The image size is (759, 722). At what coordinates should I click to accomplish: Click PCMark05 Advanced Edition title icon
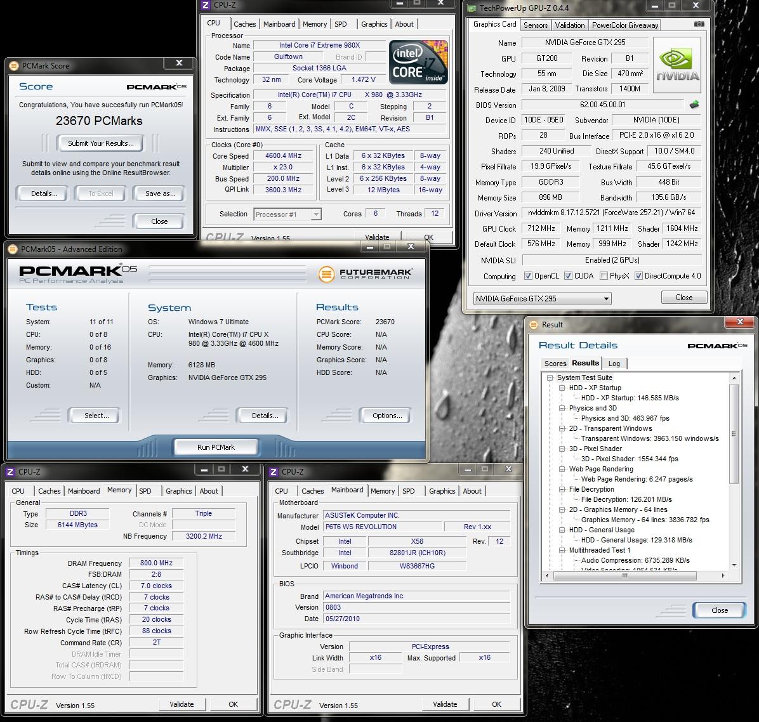(x=13, y=249)
